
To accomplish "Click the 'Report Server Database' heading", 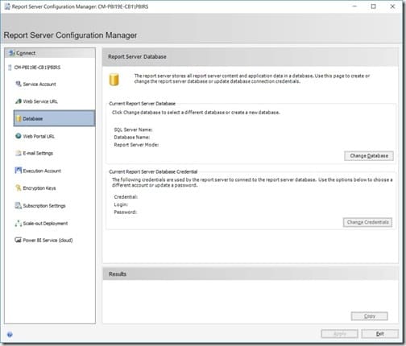I will pos(137,56).
